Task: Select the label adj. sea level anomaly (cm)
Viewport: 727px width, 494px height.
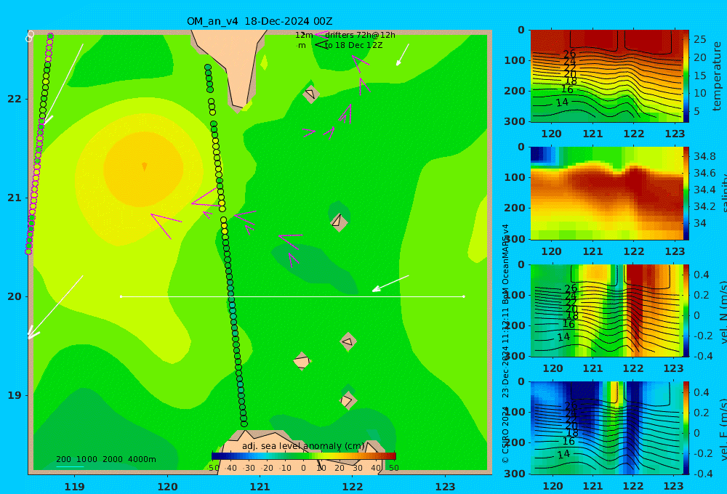Action: pyautogui.click(x=303, y=446)
